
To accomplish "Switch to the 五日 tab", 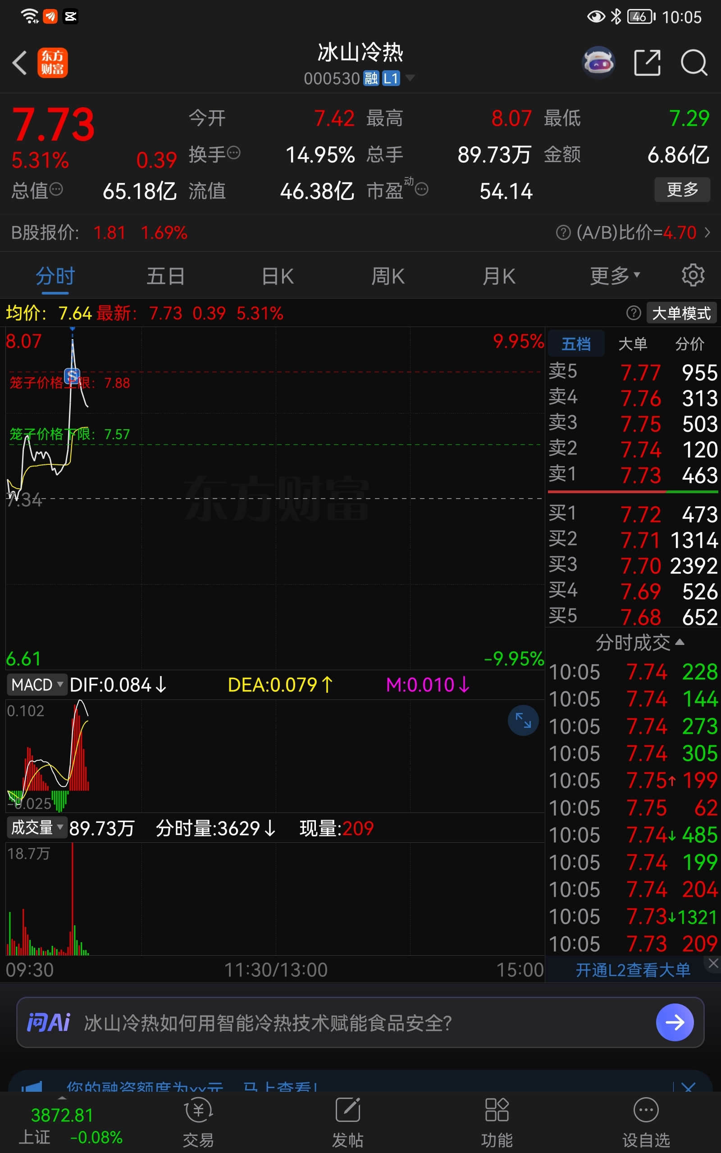I will pos(165,276).
